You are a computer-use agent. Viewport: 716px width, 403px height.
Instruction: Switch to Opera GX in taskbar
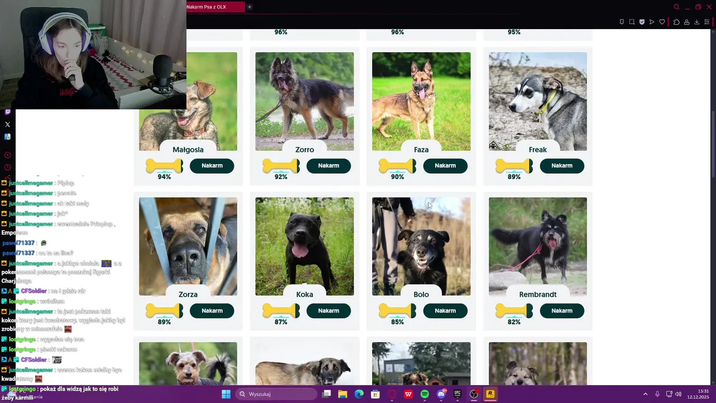coord(392,394)
